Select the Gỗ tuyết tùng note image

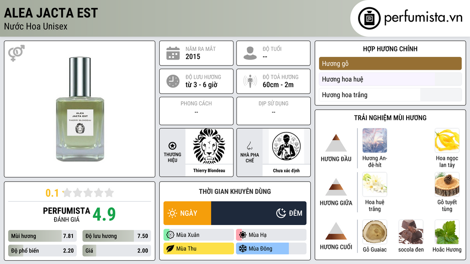point(447,184)
